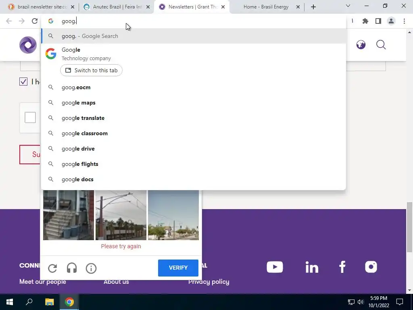Go back to previous page

tap(9, 21)
